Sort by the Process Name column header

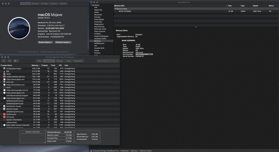[x=15, y=65]
